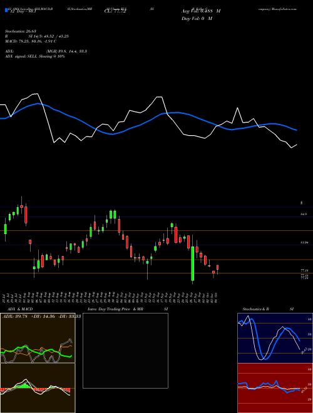Click the 'ADX: 39.78 +DY: 14.36 -DY: 33.33' readout
This screenshot has width=313, height=413.
41,317
